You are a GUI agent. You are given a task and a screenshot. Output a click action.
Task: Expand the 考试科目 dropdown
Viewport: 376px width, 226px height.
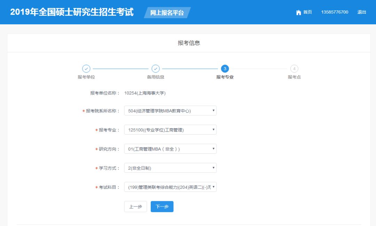tap(170, 187)
